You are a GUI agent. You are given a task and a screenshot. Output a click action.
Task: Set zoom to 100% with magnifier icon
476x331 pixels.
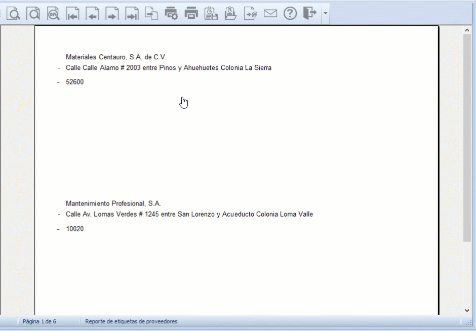(x=53, y=14)
